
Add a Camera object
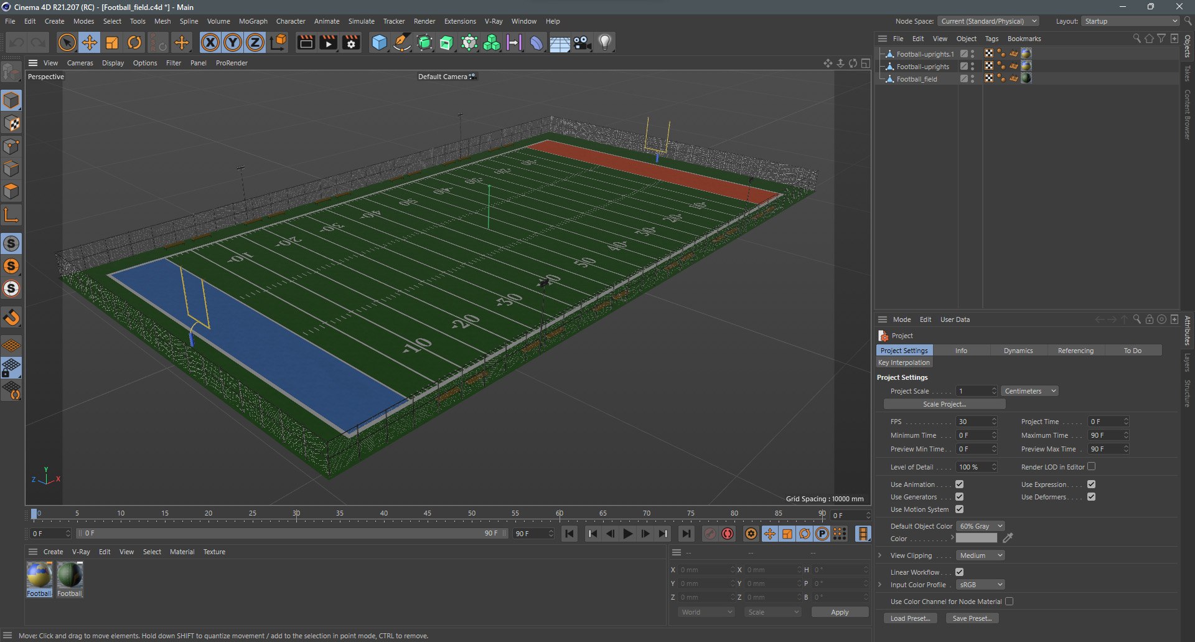click(x=582, y=42)
